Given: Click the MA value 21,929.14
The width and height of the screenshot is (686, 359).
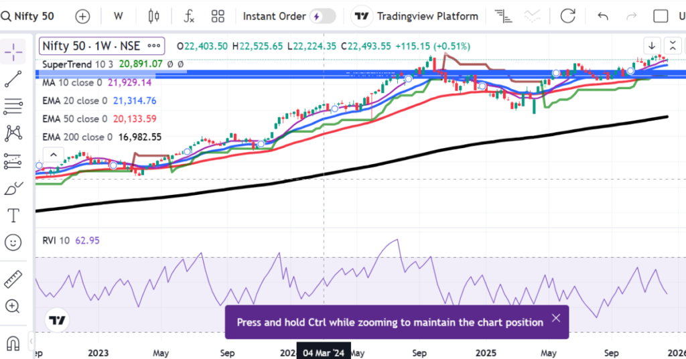Looking at the screenshot, I should [x=129, y=82].
